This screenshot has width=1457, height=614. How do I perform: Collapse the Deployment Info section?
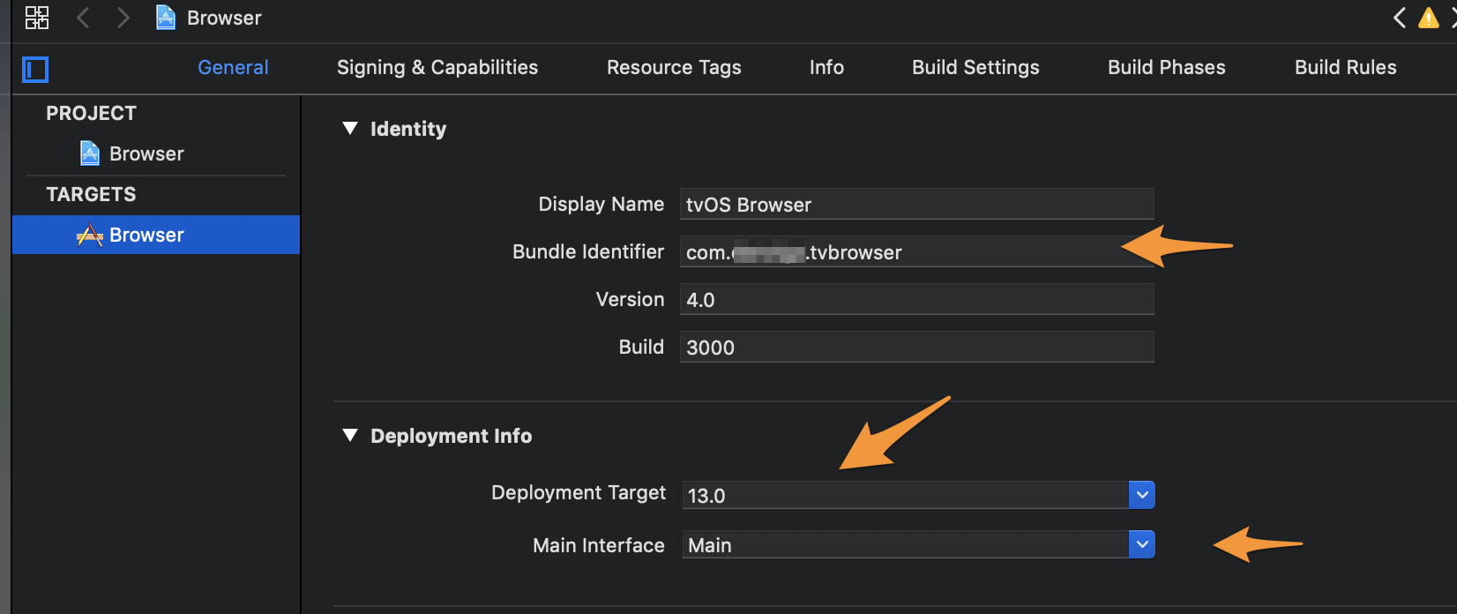click(350, 436)
